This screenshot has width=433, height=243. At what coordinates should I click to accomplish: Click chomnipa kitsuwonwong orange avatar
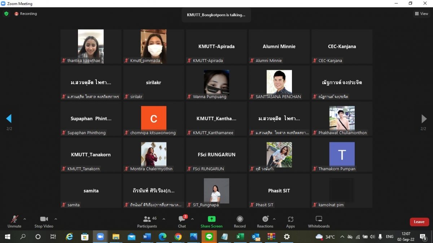pos(154,118)
